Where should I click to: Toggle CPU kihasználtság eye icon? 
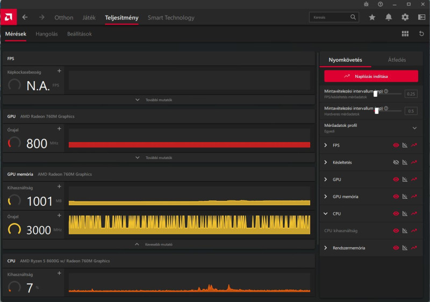point(396,231)
